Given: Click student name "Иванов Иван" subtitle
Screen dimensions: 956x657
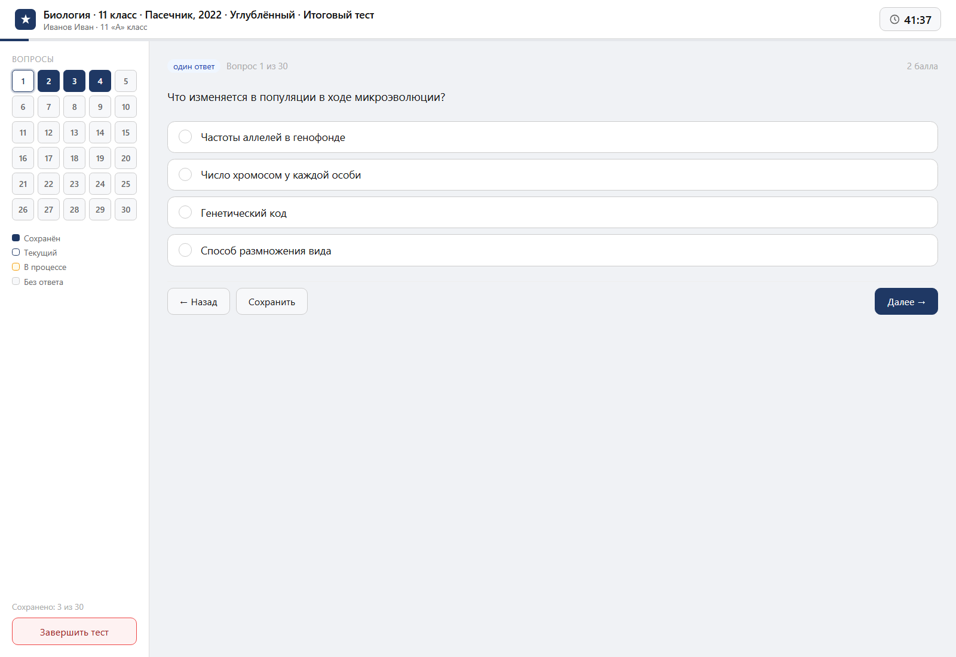Looking at the screenshot, I should 95,27.
